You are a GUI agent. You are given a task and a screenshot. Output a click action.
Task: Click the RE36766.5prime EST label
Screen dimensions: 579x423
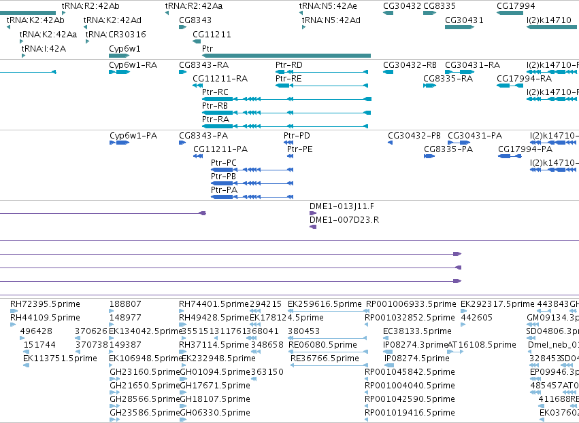pyautogui.click(x=325, y=359)
